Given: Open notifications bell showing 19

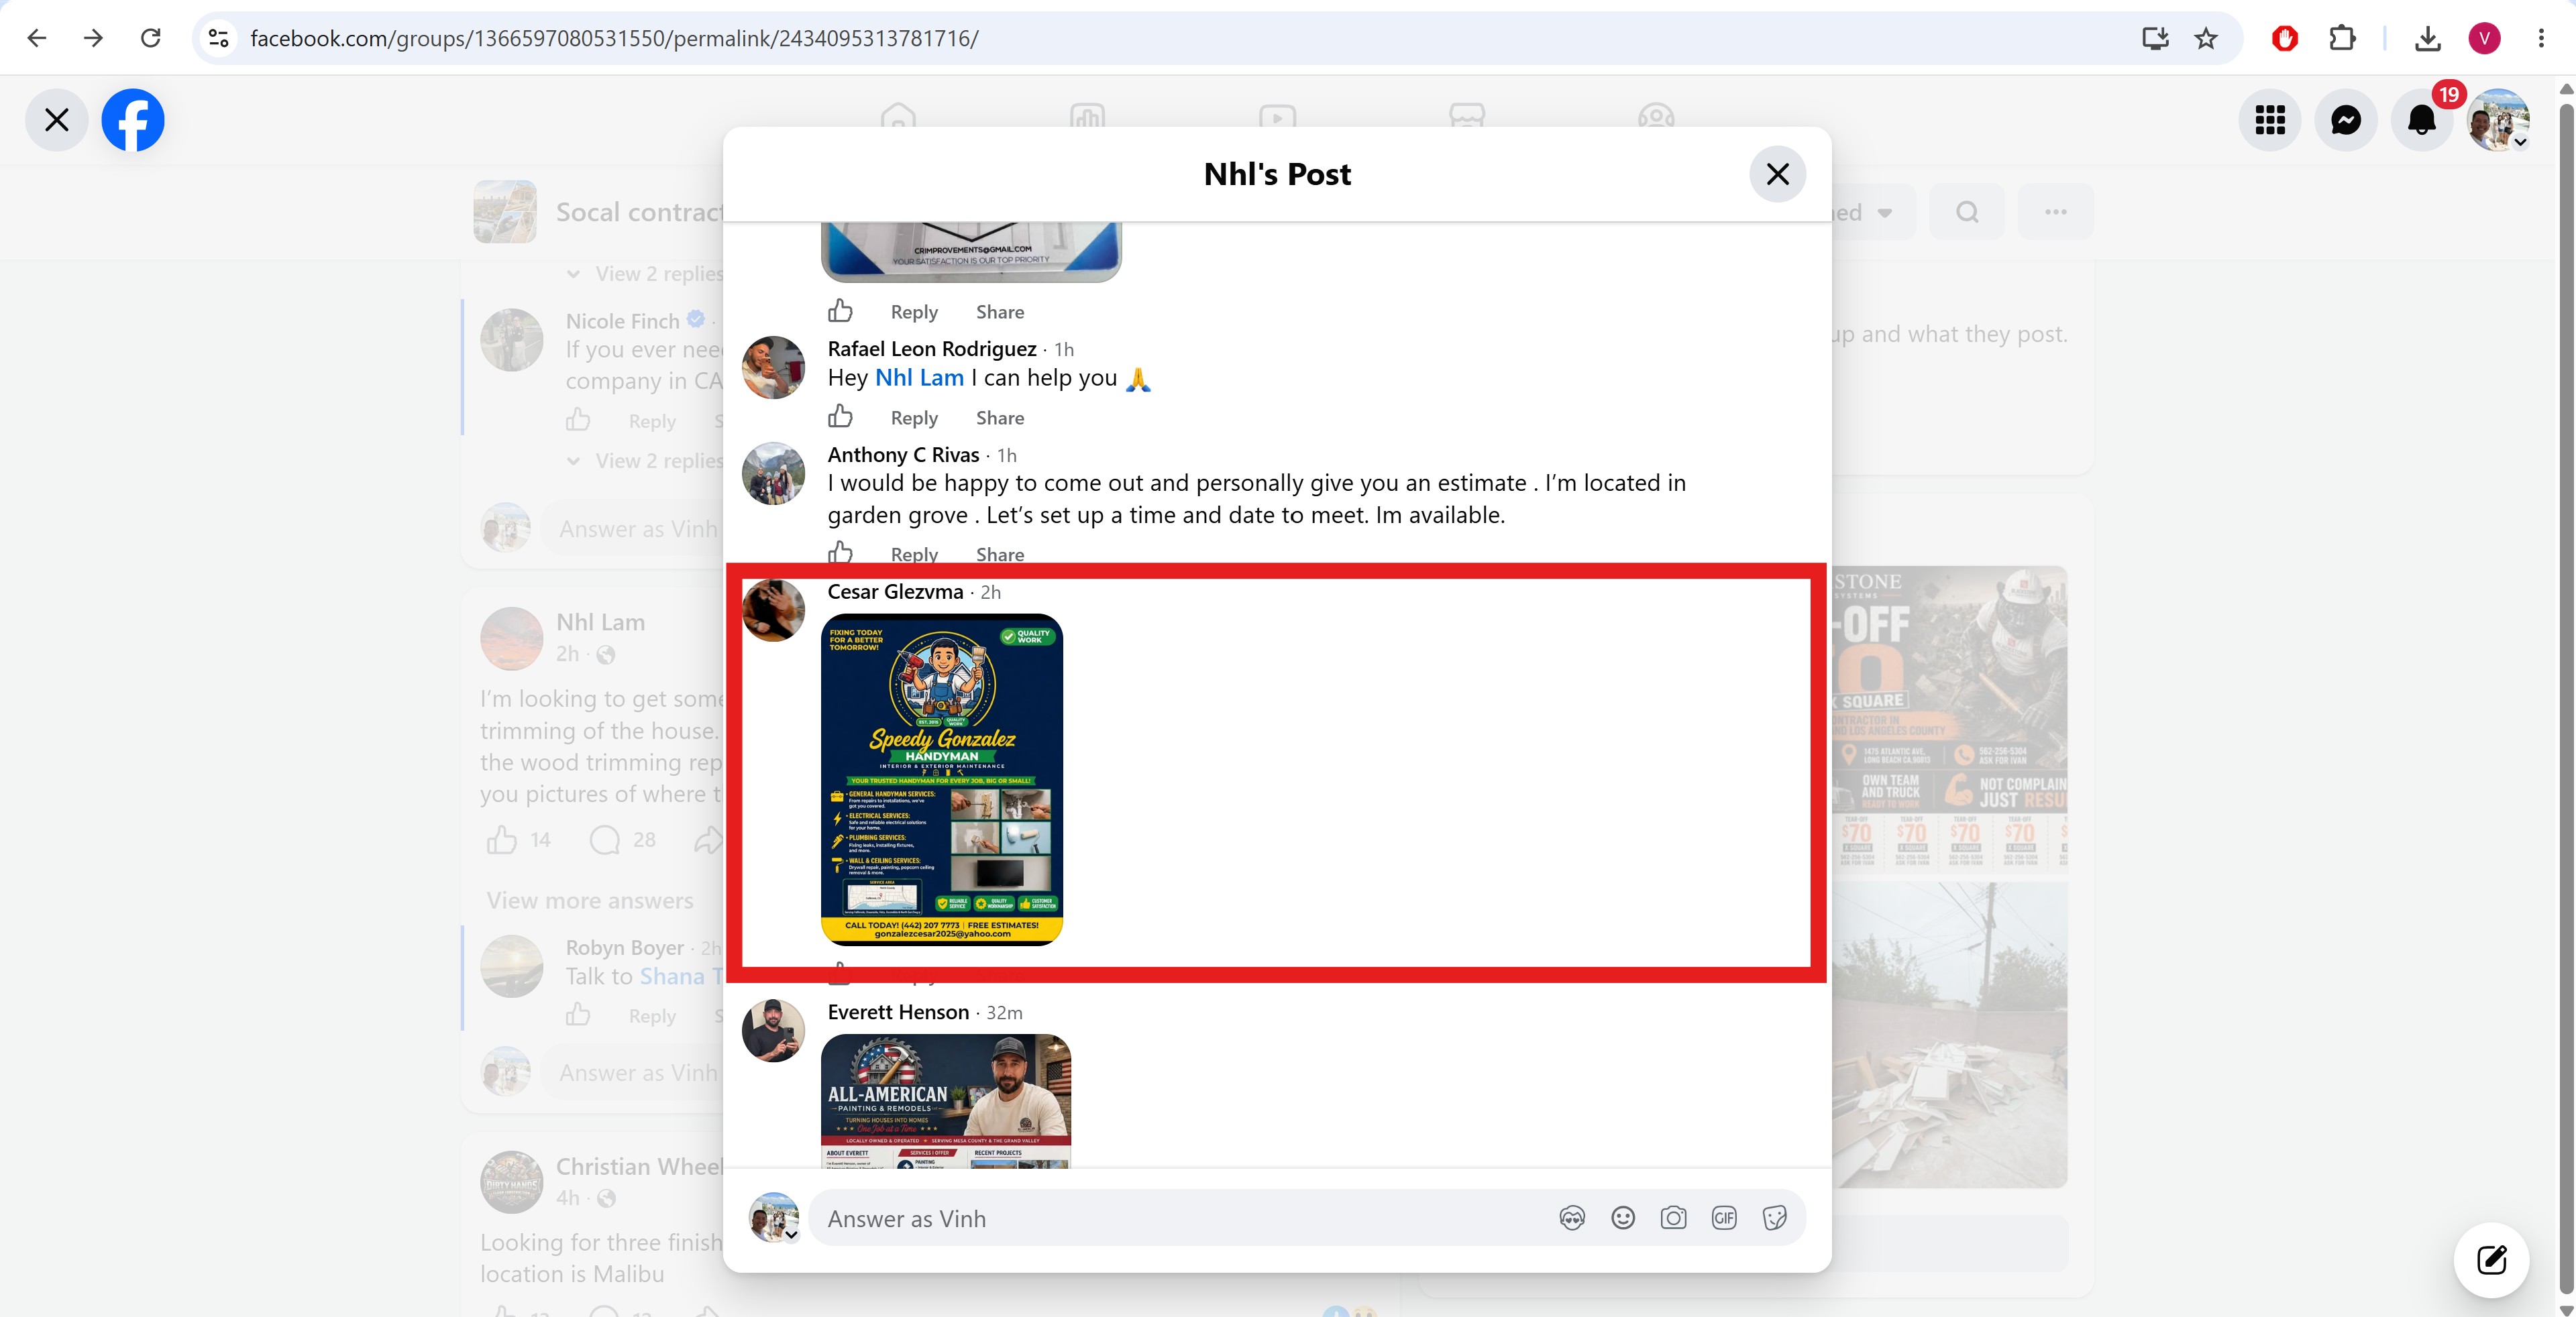Looking at the screenshot, I should 2422,120.
